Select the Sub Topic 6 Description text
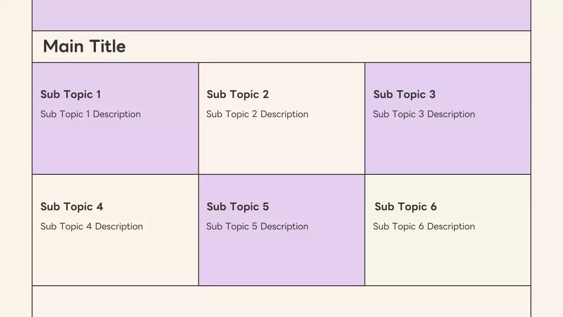 tap(424, 226)
